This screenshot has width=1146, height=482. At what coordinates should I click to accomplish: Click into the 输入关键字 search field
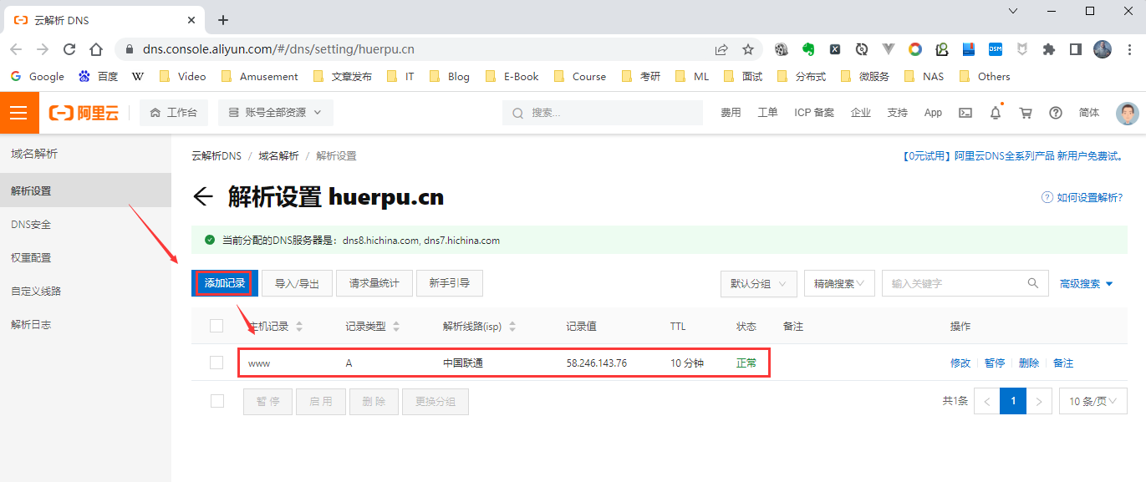[953, 283]
